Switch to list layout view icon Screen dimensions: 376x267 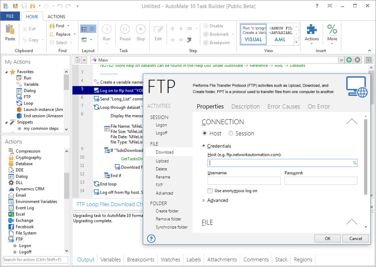pos(84,29)
